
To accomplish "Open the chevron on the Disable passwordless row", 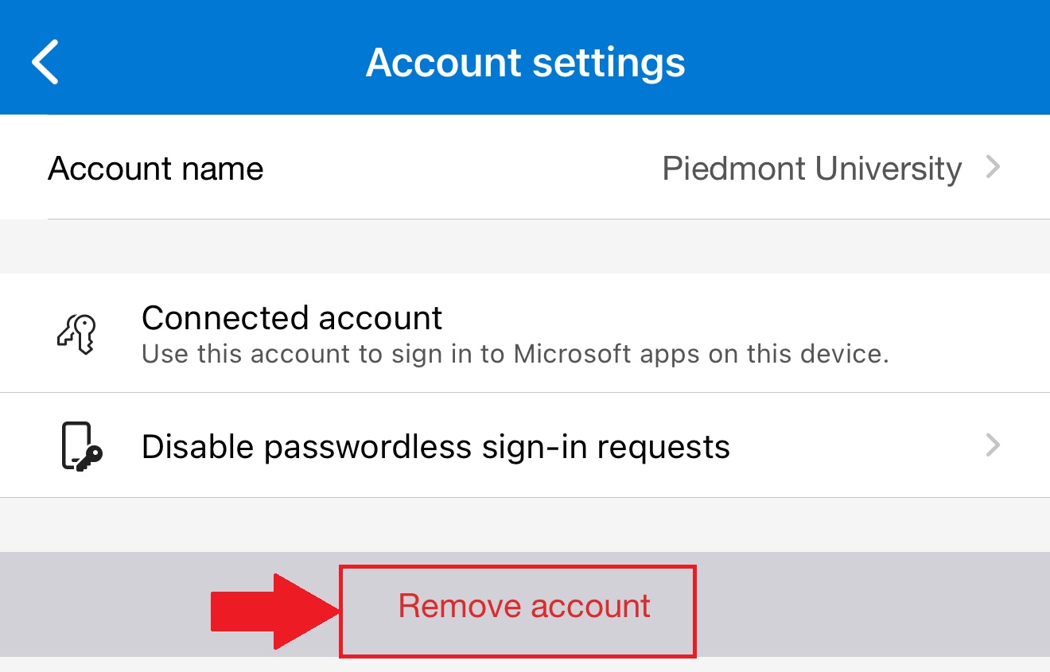I will [993, 445].
